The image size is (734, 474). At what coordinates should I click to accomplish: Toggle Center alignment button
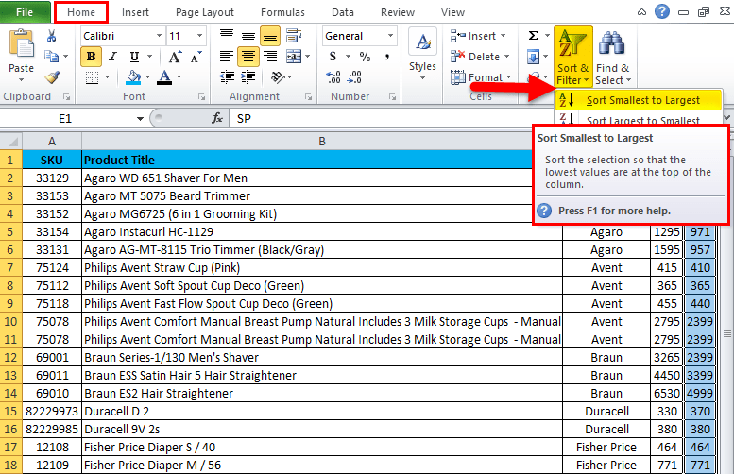coord(248,57)
